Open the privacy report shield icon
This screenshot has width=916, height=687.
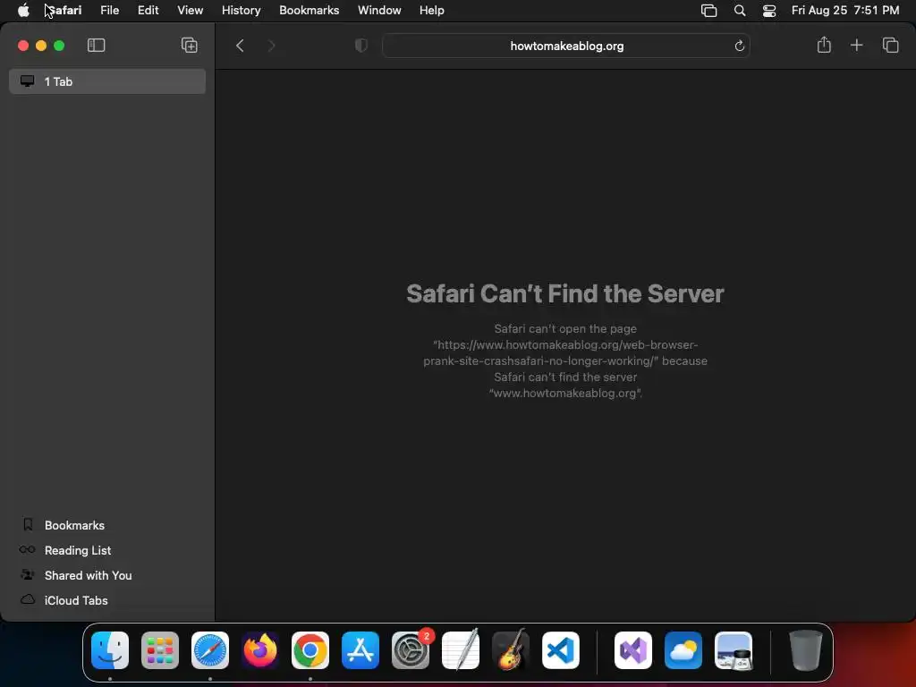pyautogui.click(x=361, y=46)
